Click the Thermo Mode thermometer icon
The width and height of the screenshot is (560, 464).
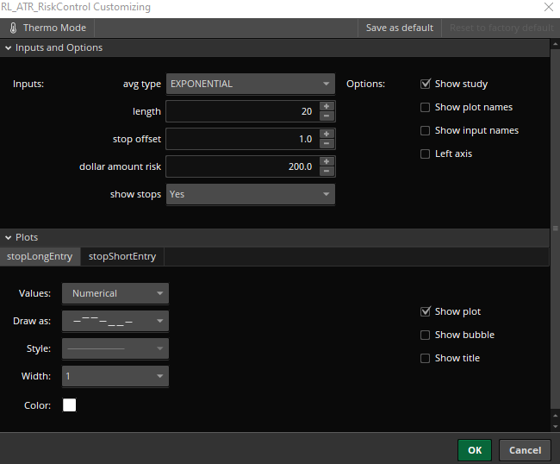(x=13, y=28)
